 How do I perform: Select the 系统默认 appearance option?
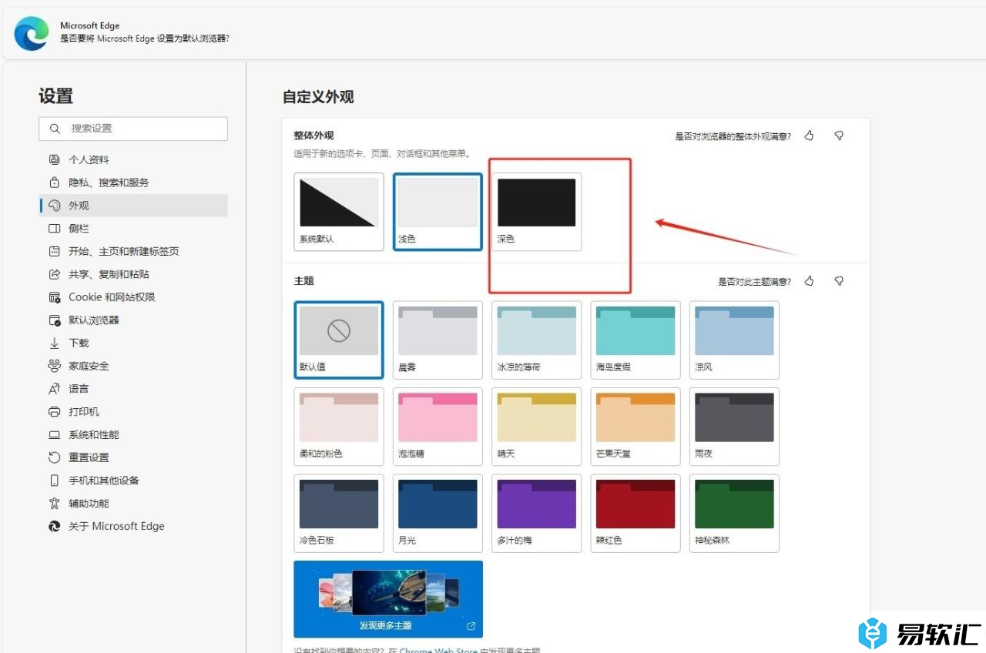(x=339, y=212)
